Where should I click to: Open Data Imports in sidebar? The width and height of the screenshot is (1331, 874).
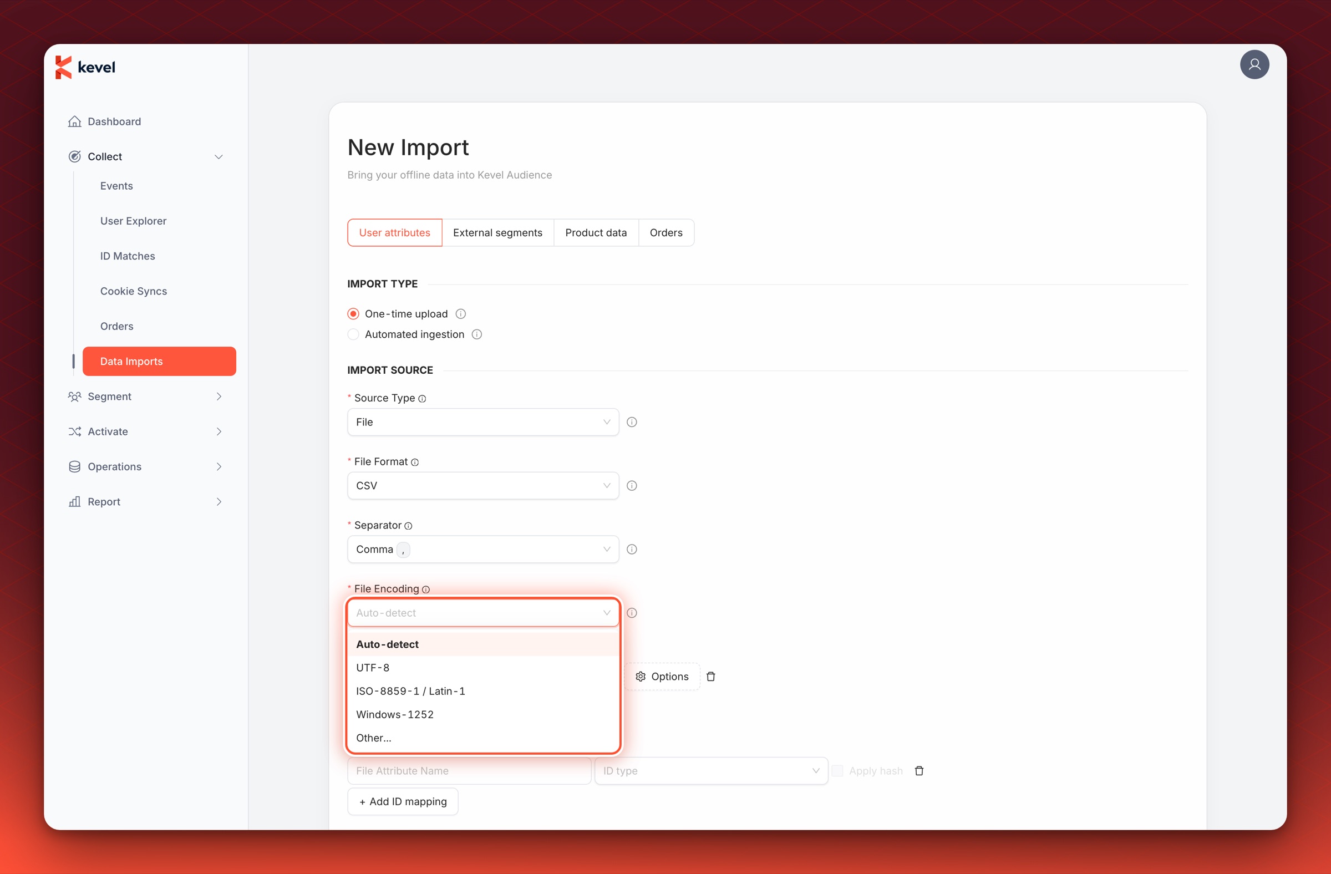[x=159, y=361]
